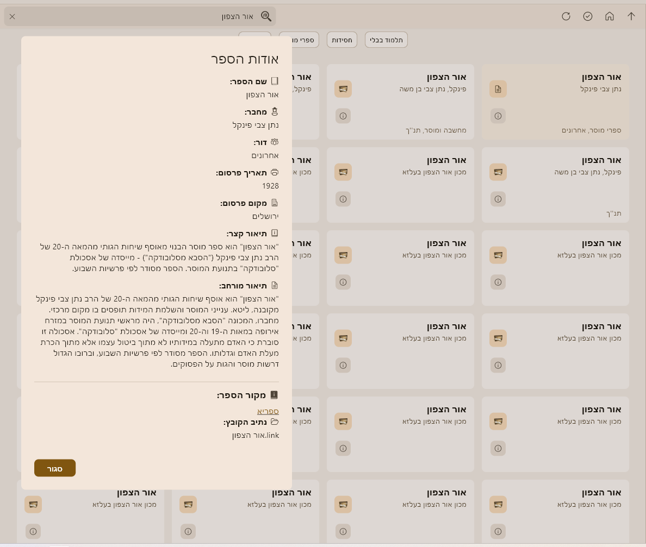Click the file path אור הצפון.link
This screenshot has width=646, height=547.
[x=256, y=436]
